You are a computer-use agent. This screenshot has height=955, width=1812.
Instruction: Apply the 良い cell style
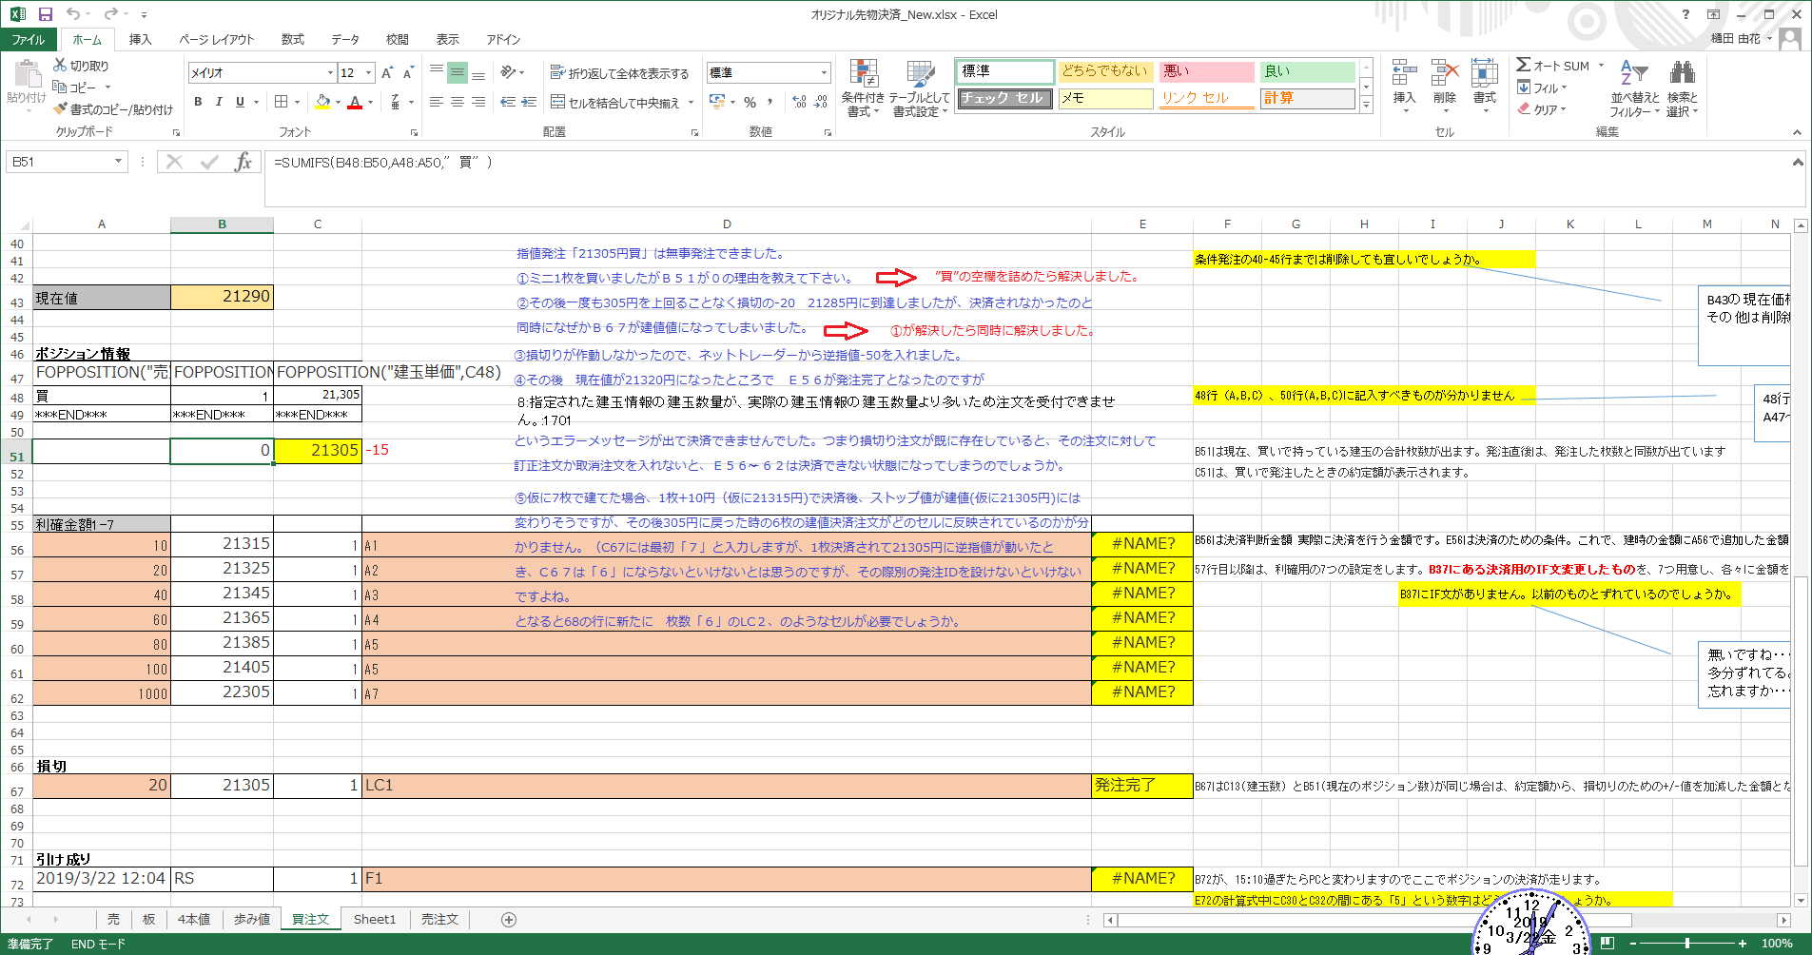pos(1307,71)
